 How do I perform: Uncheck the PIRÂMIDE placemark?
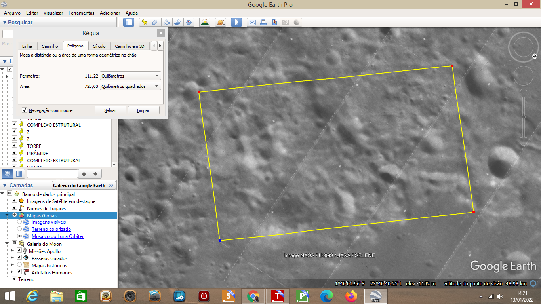click(14, 153)
